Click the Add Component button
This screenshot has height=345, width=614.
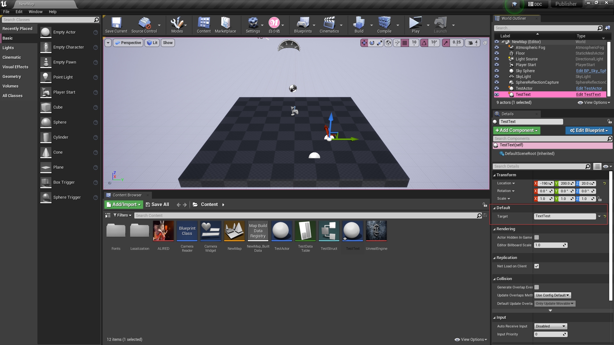pyautogui.click(x=516, y=130)
